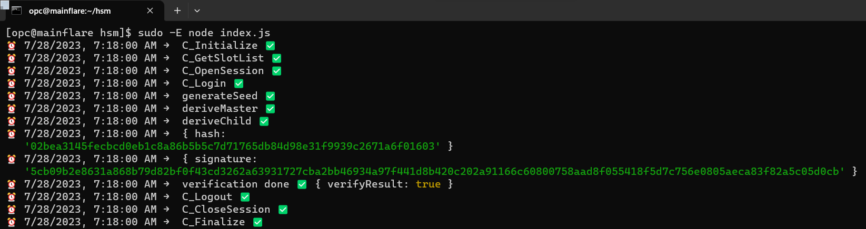Close the opc@mainflare terminal tab
This screenshot has height=229, width=866.
(x=150, y=11)
